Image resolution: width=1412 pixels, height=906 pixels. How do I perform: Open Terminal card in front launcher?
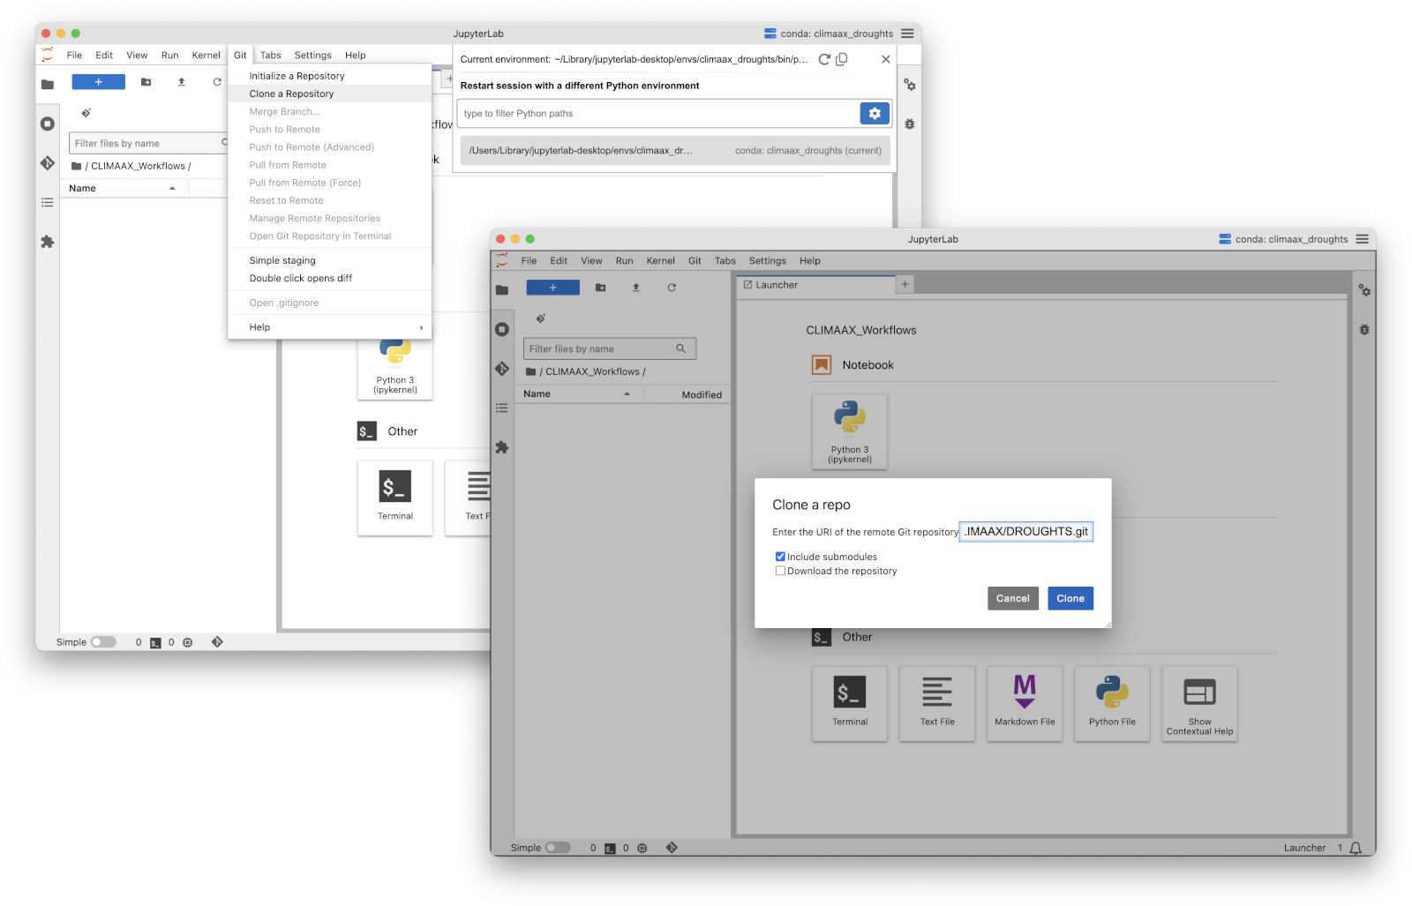(850, 704)
